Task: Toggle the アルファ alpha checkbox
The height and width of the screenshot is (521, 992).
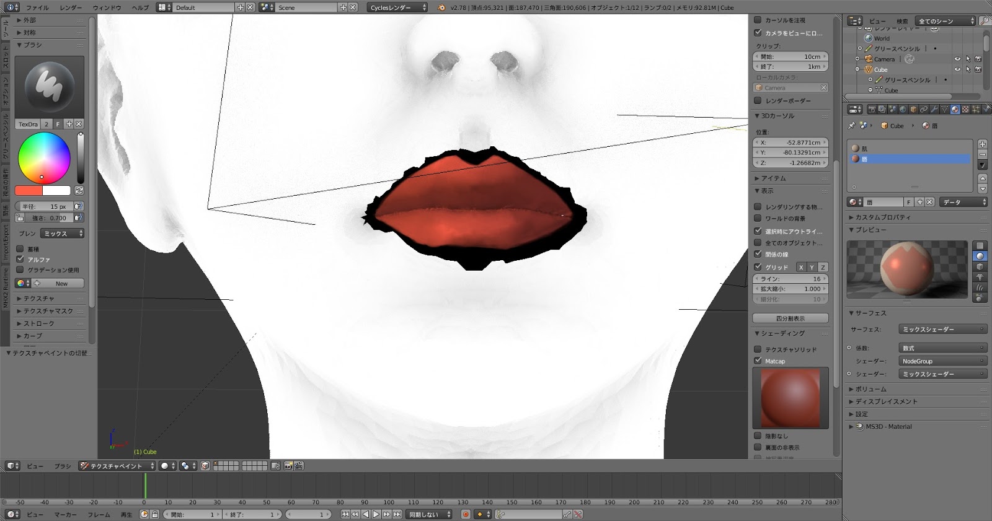Action: (x=20, y=260)
